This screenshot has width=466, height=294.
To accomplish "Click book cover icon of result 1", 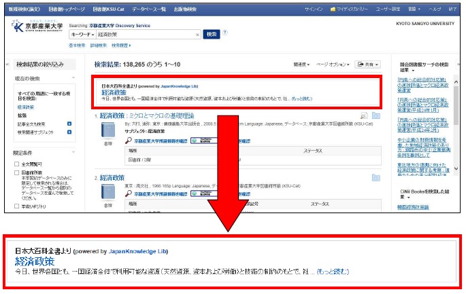I will coord(108,130).
